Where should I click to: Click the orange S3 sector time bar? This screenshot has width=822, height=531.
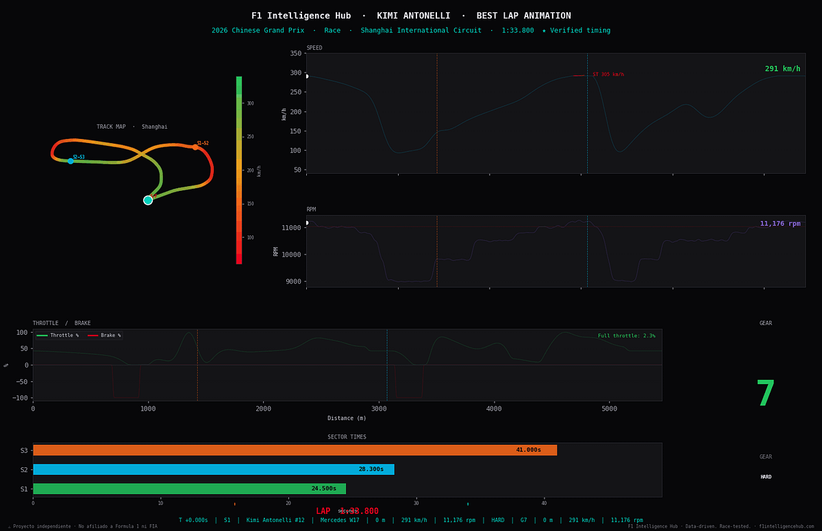295,450
